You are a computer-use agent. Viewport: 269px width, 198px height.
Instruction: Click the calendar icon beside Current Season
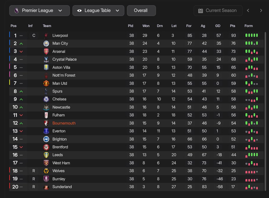click(200, 11)
